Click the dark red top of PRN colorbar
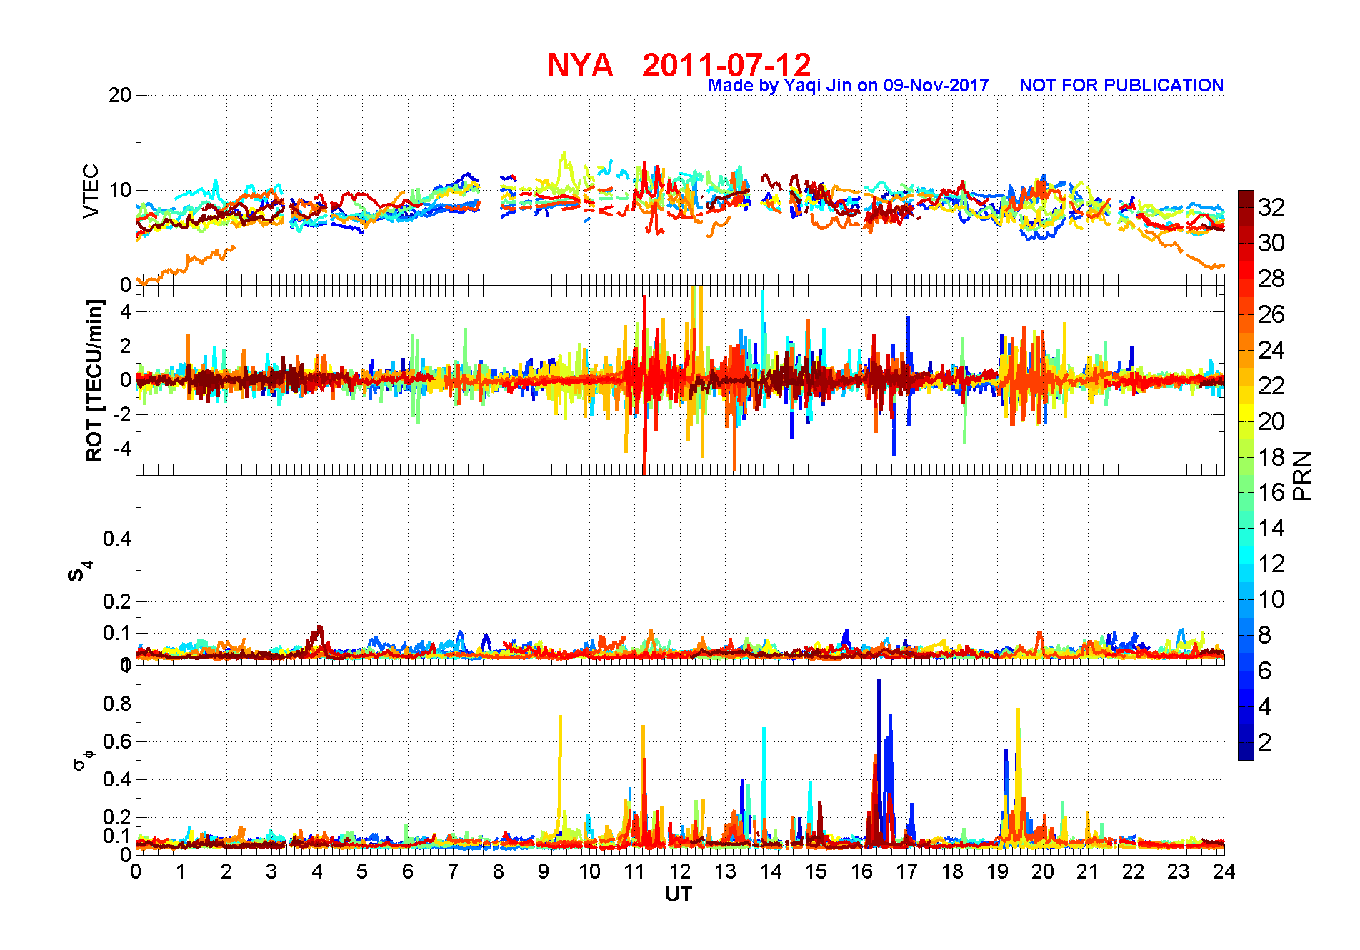 [x=1246, y=199]
